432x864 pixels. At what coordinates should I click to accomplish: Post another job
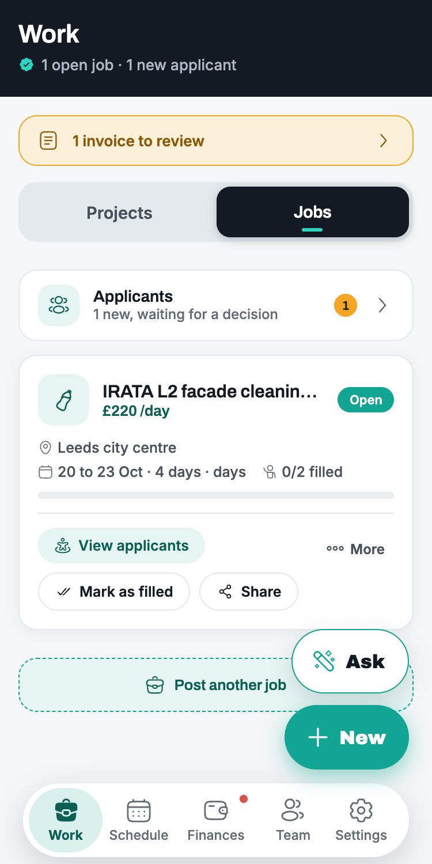pos(216,685)
